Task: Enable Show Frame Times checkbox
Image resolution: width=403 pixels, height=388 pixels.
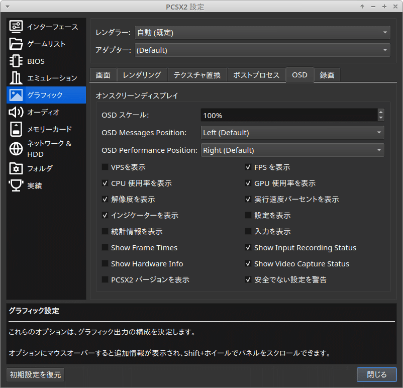Action: pyautogui.click(x=105, y=248)
